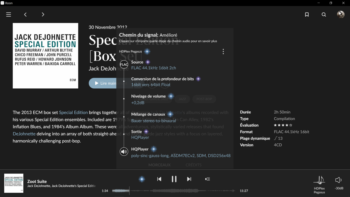
Task: Click the 4CD version value
Action: point(278,145)
